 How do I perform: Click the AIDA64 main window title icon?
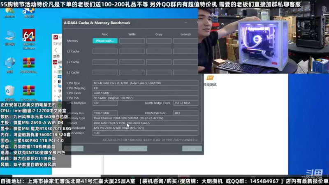[56, 37]
